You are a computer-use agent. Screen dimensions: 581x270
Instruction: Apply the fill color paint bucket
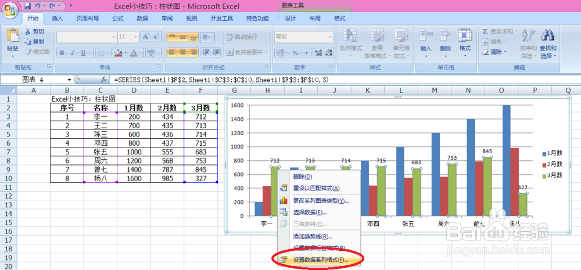coord(119,53)
